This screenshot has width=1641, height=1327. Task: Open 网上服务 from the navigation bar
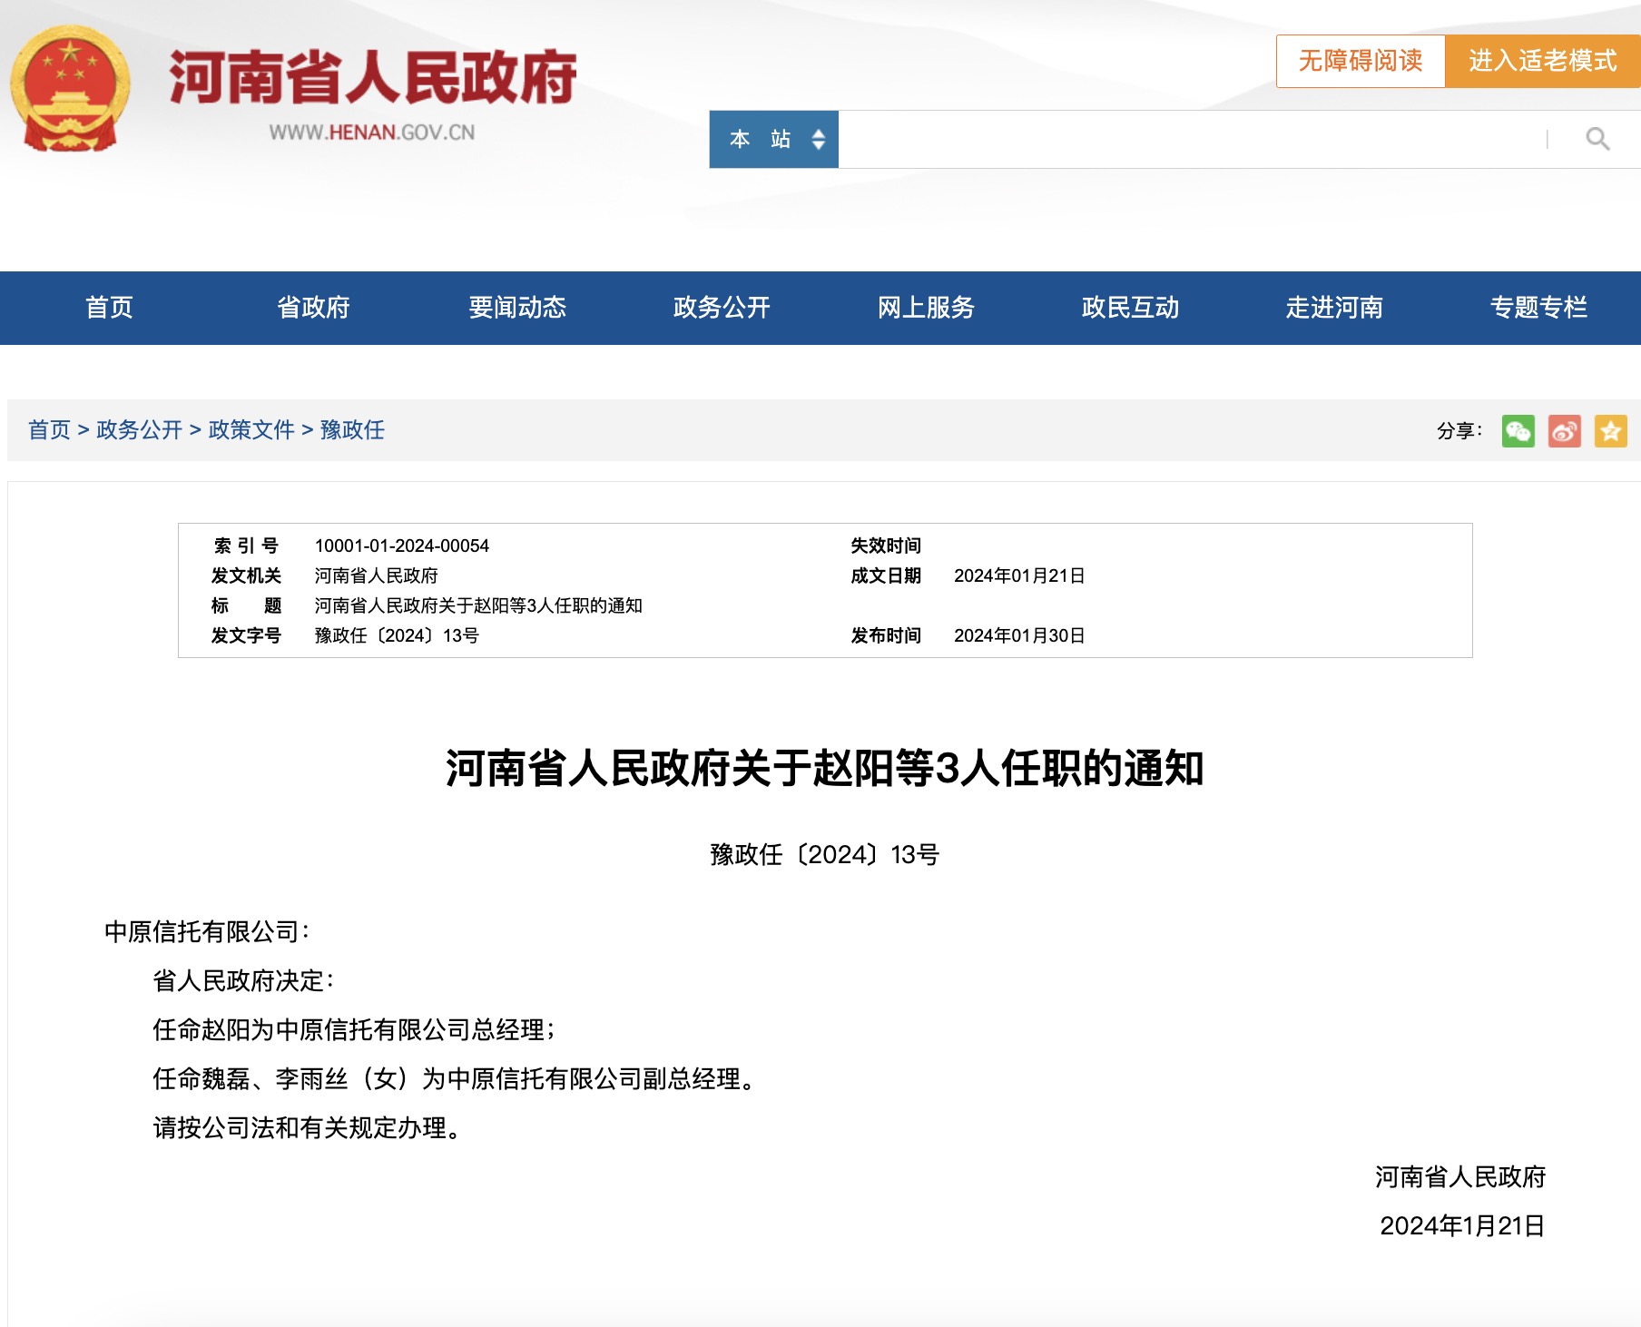pyautogui.click(x=926, y=308)
